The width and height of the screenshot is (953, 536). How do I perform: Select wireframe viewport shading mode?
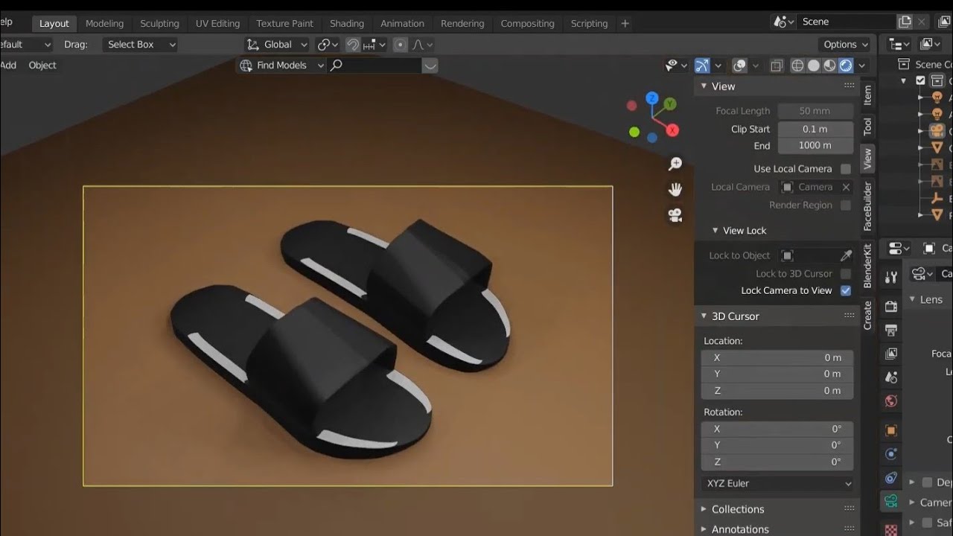797,66
